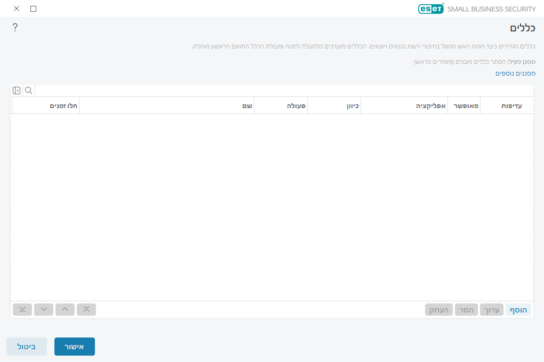The width and height of the screenshot is (544, 362).
Task: Confirm with the אישור button
Action: [x=75, y=347]
